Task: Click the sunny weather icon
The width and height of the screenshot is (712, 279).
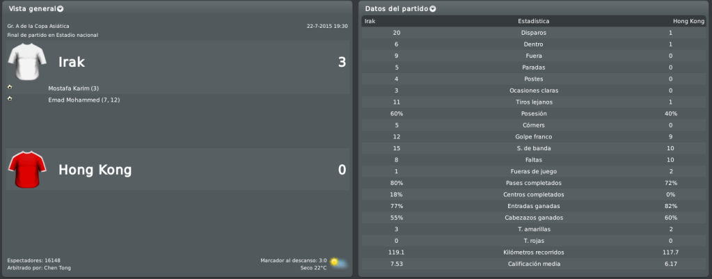Action: (338, 263)
